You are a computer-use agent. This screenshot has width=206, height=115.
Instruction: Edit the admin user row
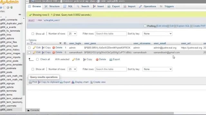click(x=37, y=48)
